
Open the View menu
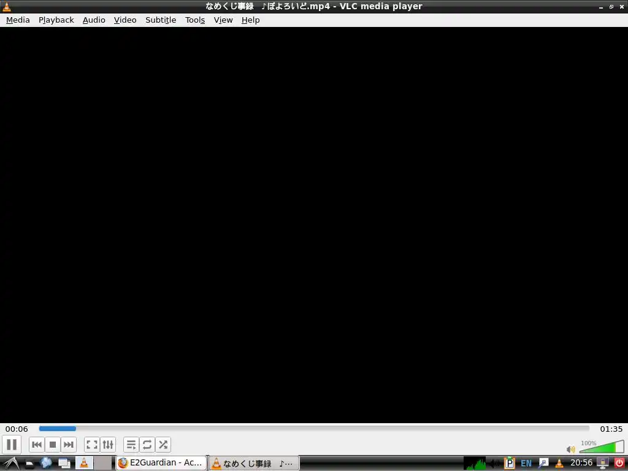point(223,20)
